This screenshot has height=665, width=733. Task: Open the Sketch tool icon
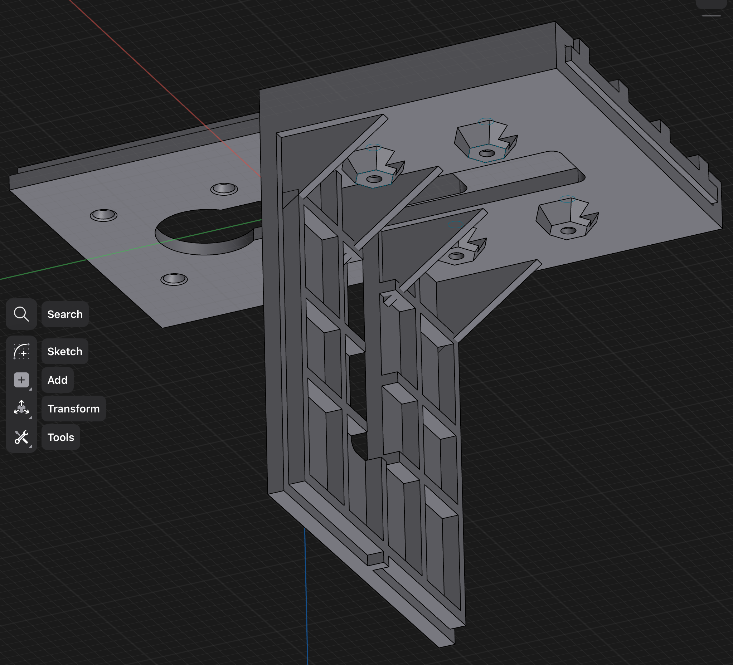pyautogui.click(x=21, y=351)
